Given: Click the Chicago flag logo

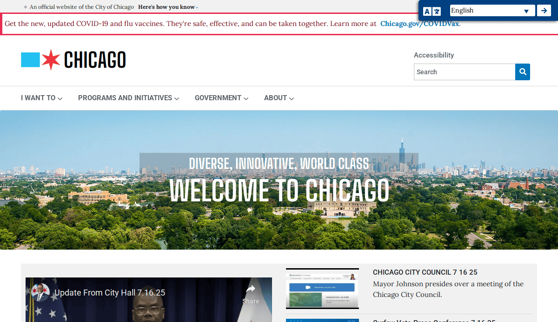Looking at the screenshot, I should pyautogui.click(x=73, y=60).
